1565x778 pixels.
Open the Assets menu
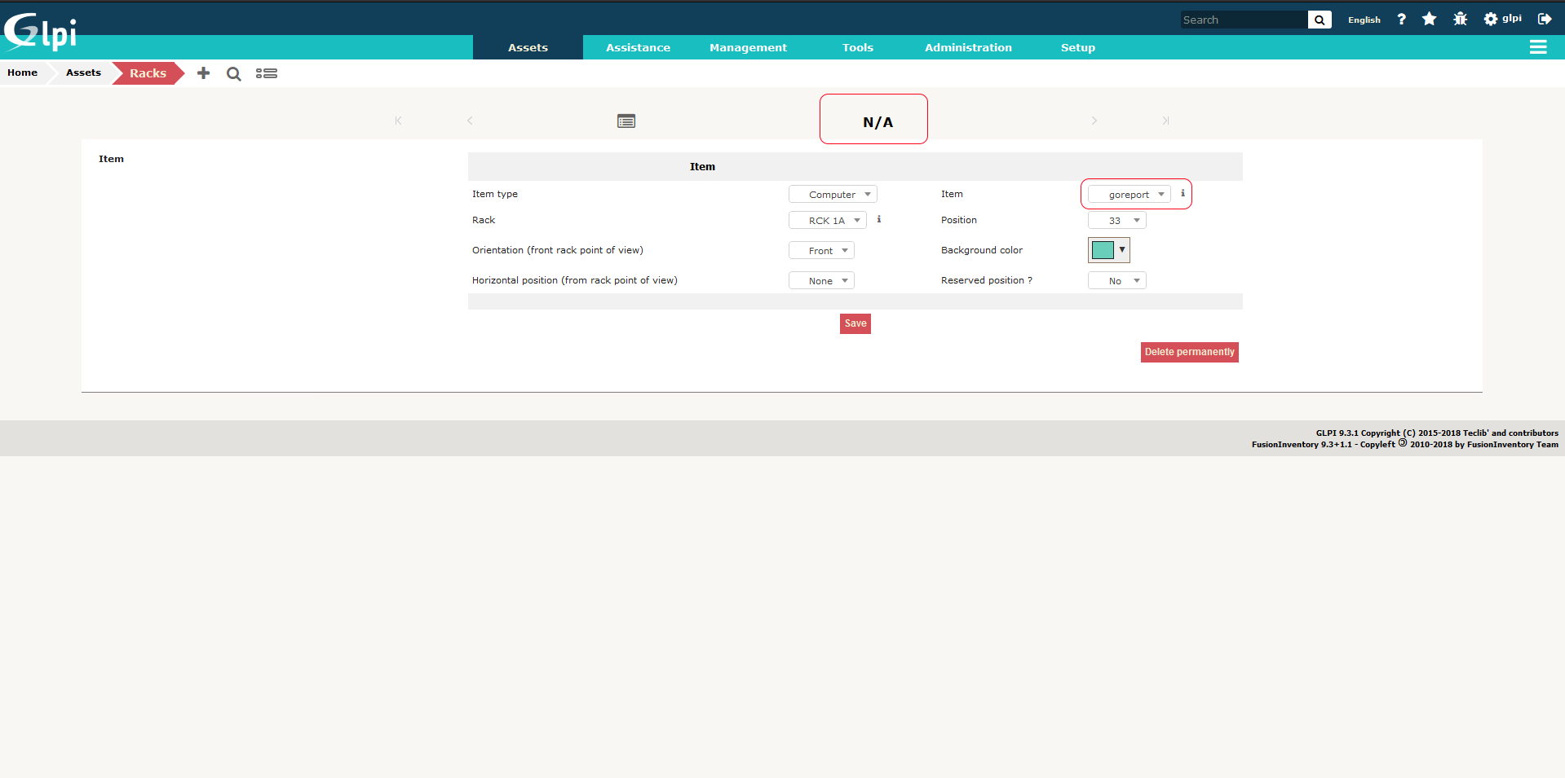528,47
